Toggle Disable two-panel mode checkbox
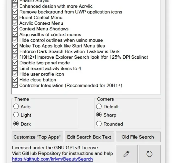Screen dimensions: 173x163 (15, 63)
